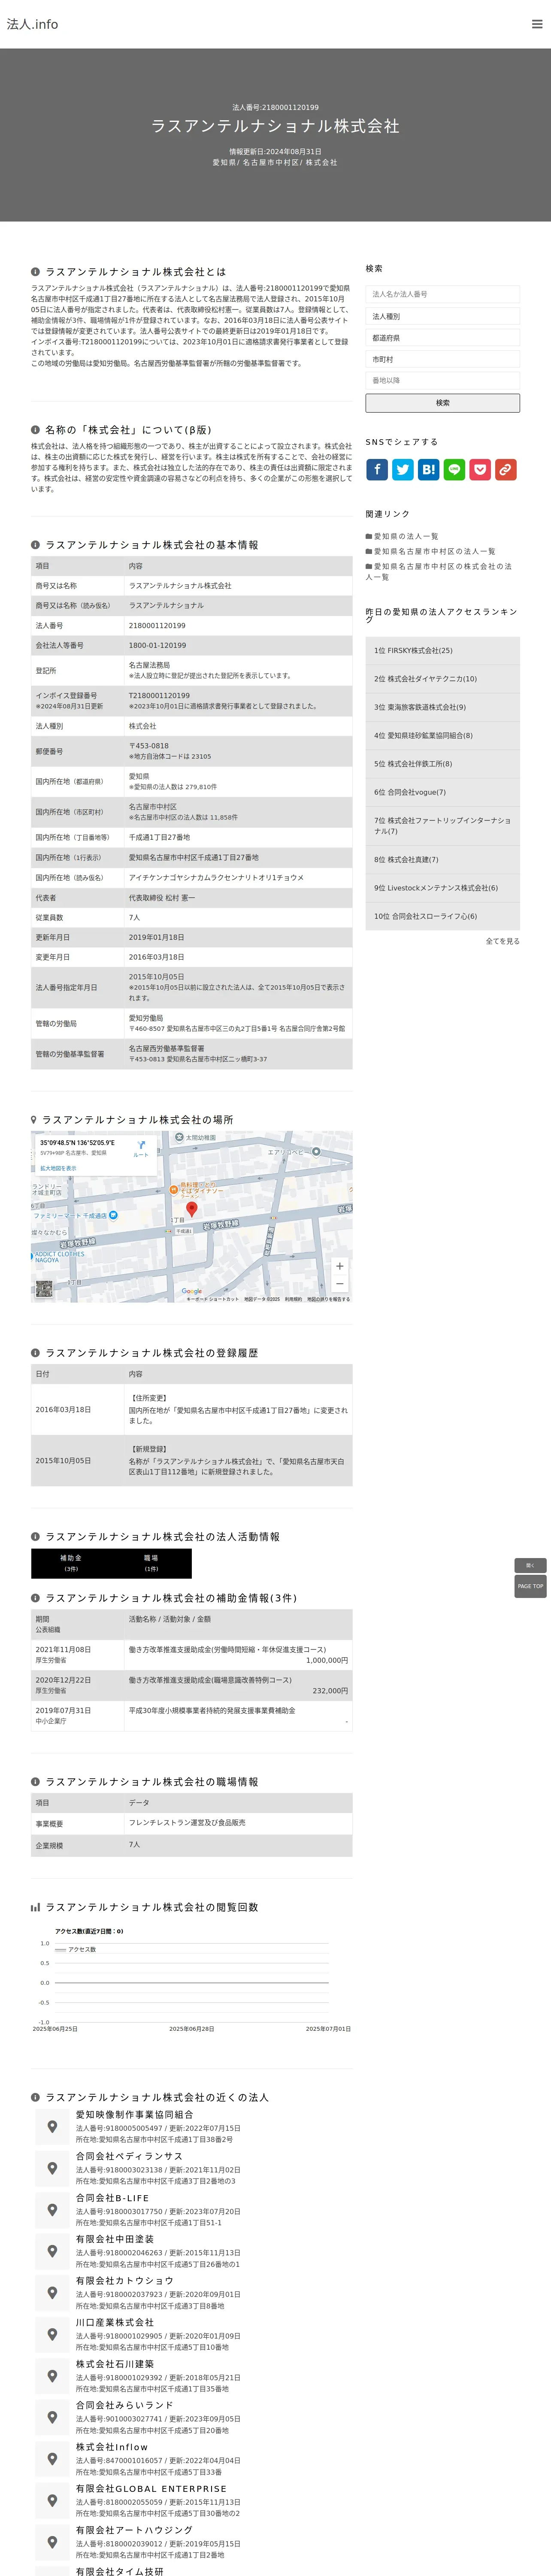Viewport: 551px width, 2576px height.
Task: Click the 検索 search button
Action: tap(442, 403)
